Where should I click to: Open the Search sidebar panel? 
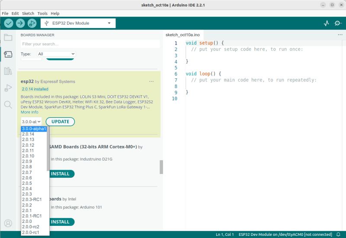coord(8,105)
